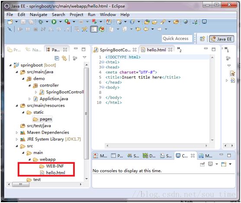The image size is (241, 203).
Task: Click the Quick Access field
Action: [x=177, y=39]
